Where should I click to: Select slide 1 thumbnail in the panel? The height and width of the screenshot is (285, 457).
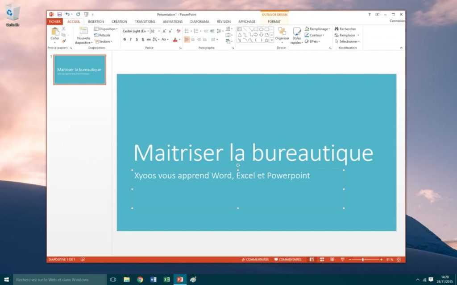[x=79, y=70]
